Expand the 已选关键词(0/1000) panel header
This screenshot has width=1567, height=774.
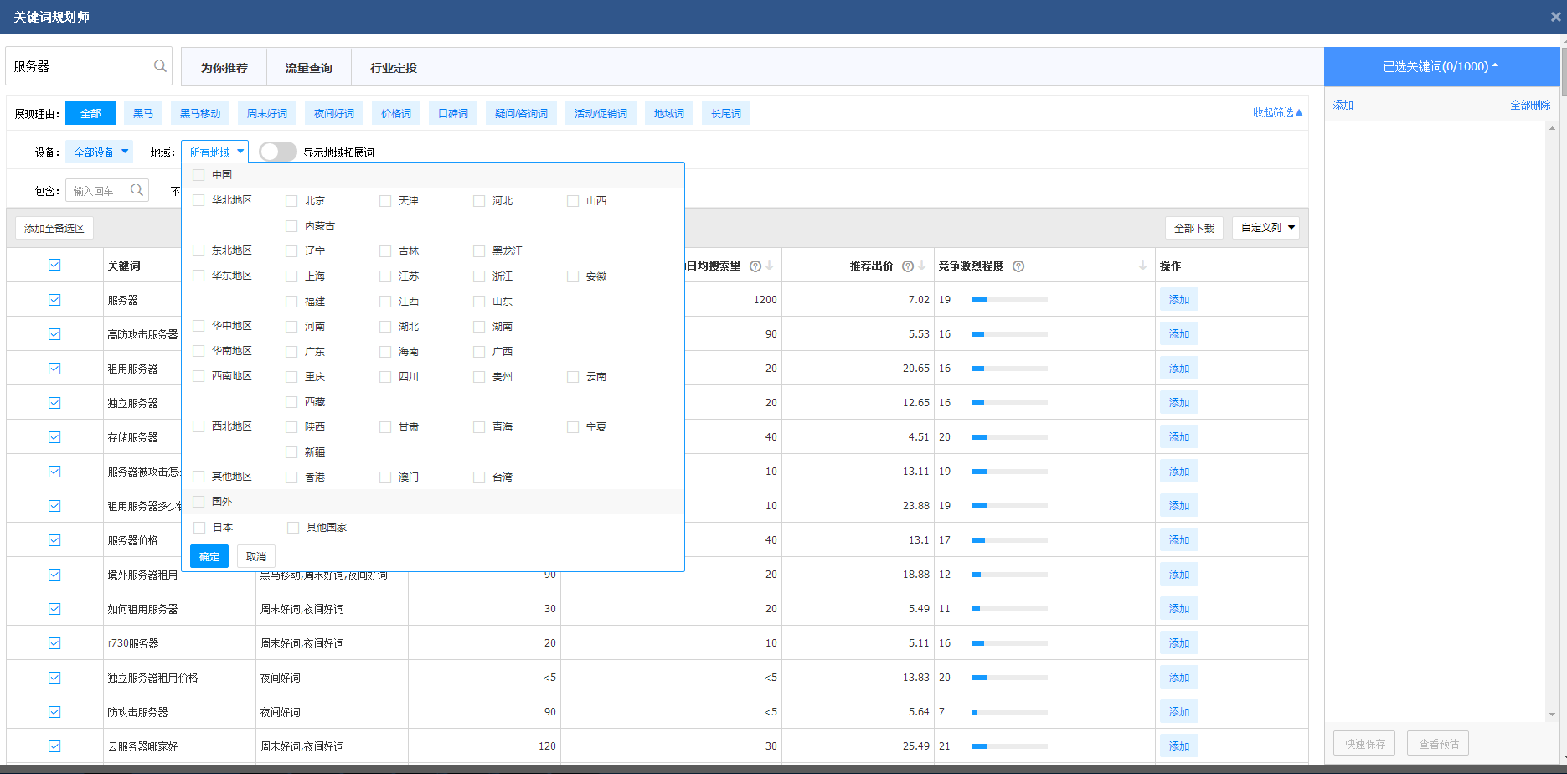click(1441, 66)
